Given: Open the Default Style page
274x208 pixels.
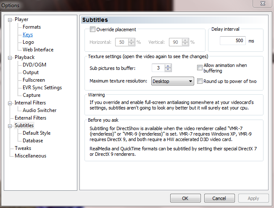Looking at the screenshot, I should 37,133.
